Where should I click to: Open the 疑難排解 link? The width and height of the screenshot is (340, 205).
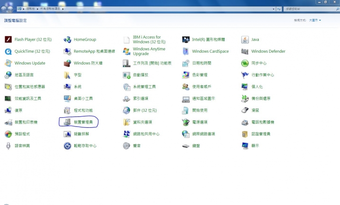81,134
